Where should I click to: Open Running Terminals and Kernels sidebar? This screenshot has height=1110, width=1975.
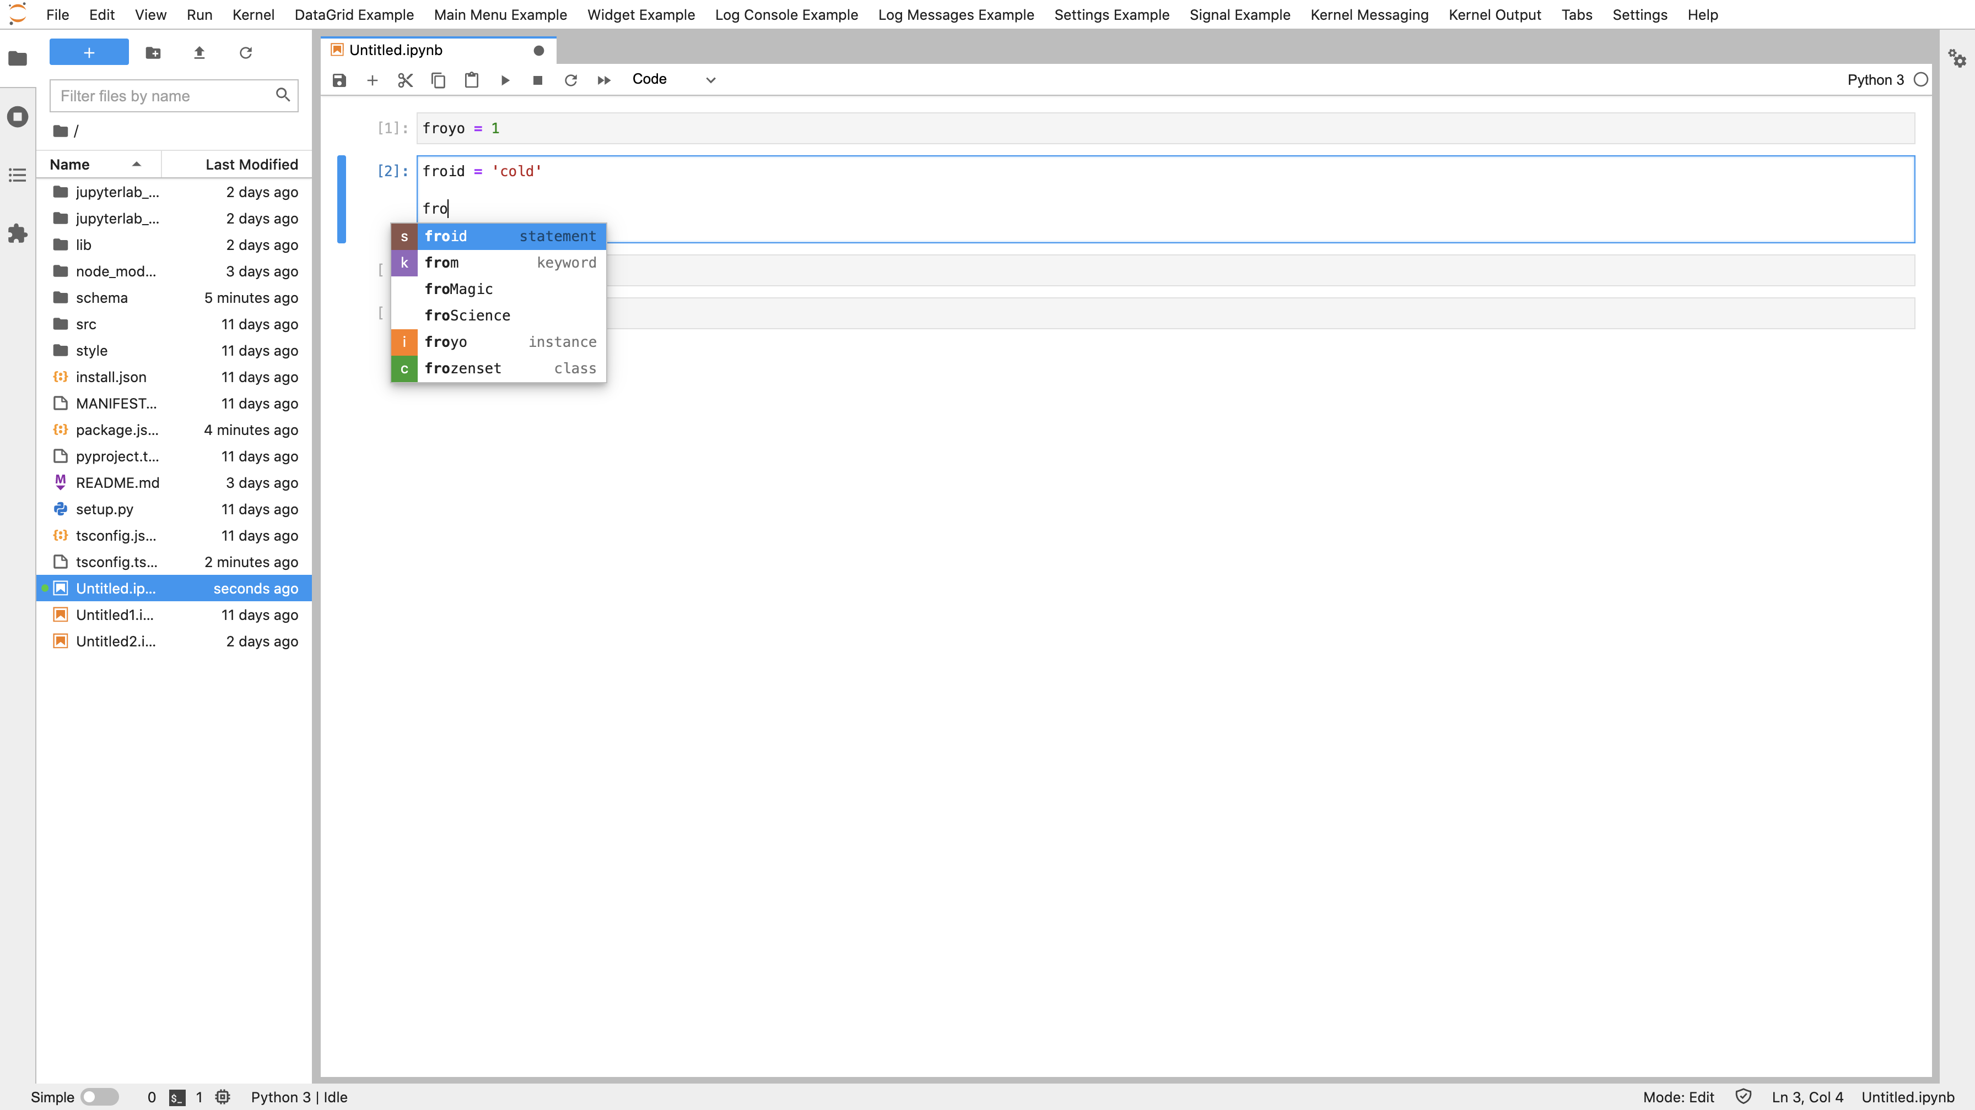18,116
